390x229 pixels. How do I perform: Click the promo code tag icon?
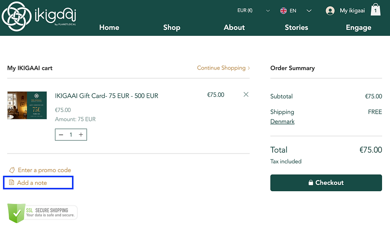coord(12,170)
